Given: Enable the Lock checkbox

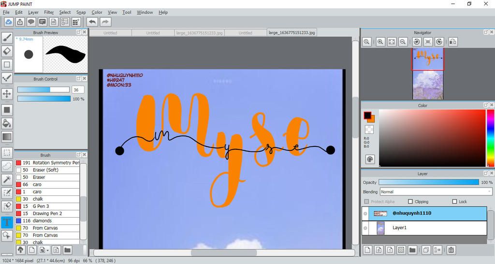Looking at the screenshot, I should click(x=454, y=202).
